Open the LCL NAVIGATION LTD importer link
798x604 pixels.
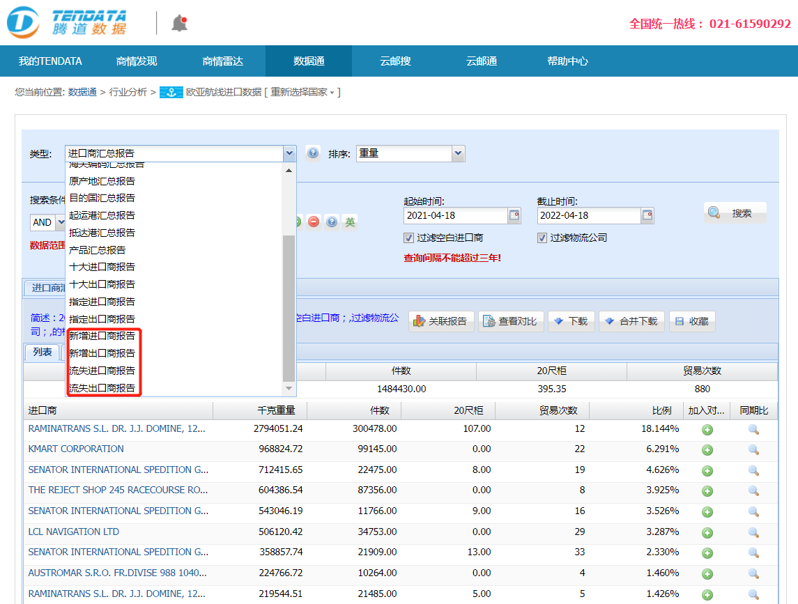pyautogui.click(x=74, y=532)
